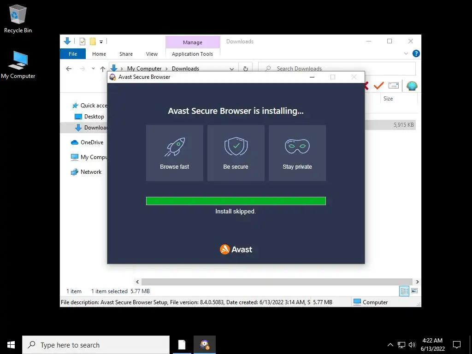472x354 pixels.
Task: Click the Avast installer taskbar icon
Action: pyautogui.click(x=205, y=345)
